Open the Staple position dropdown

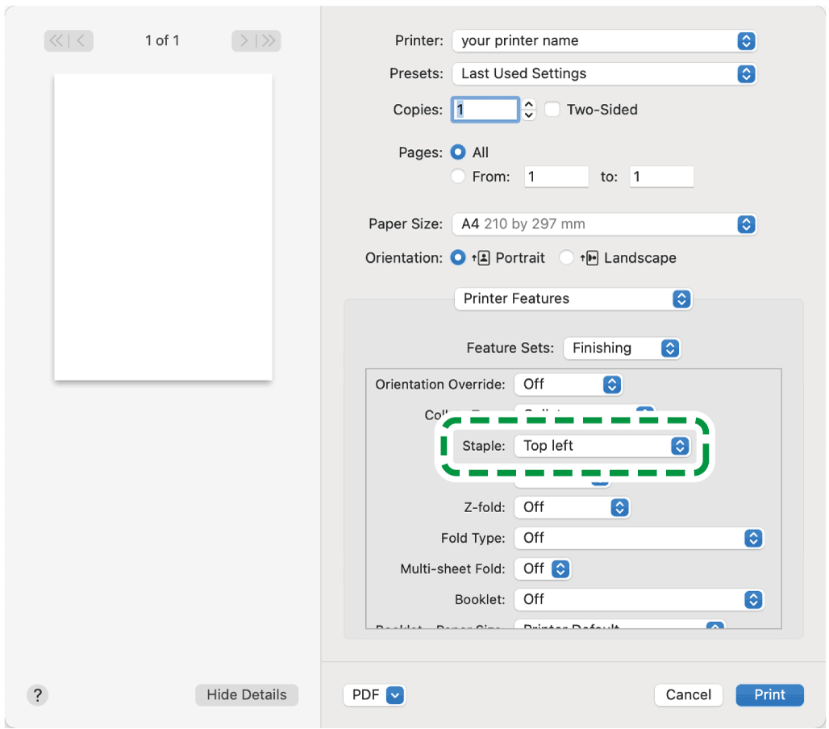(x=604, y=446)
